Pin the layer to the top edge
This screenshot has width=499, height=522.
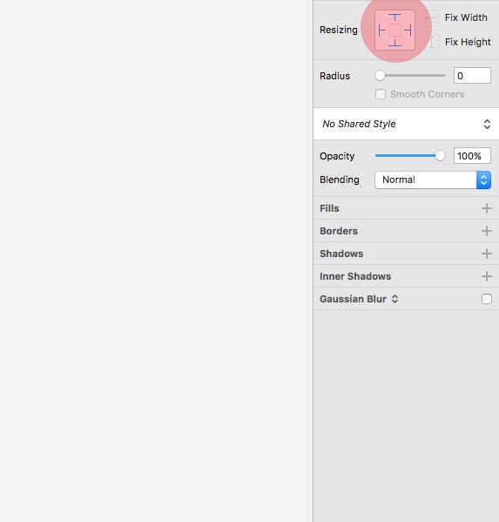[x=394, y=17]
